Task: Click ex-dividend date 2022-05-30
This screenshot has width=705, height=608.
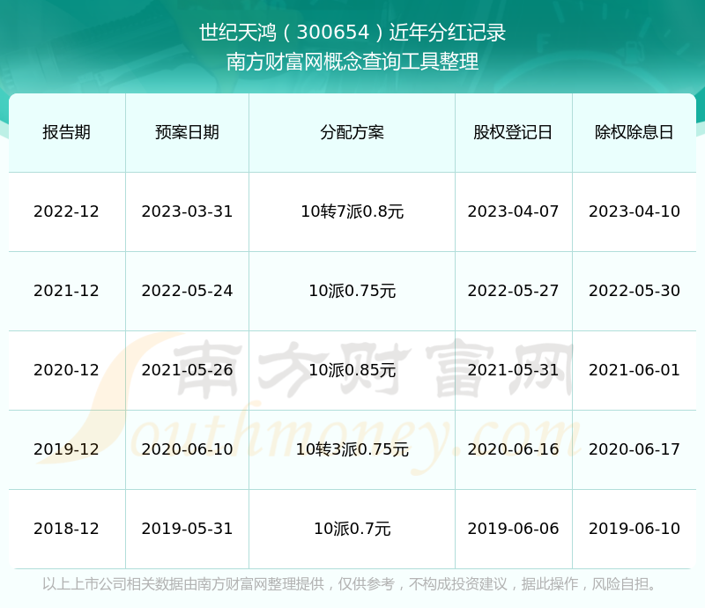Action: point(634,291)
